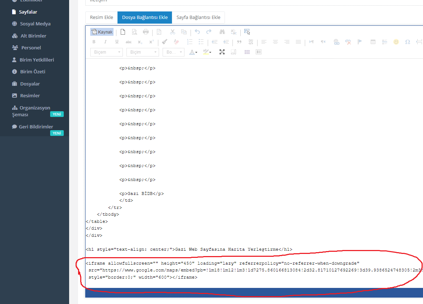Click the Omega special character icon

coord(408,42)
